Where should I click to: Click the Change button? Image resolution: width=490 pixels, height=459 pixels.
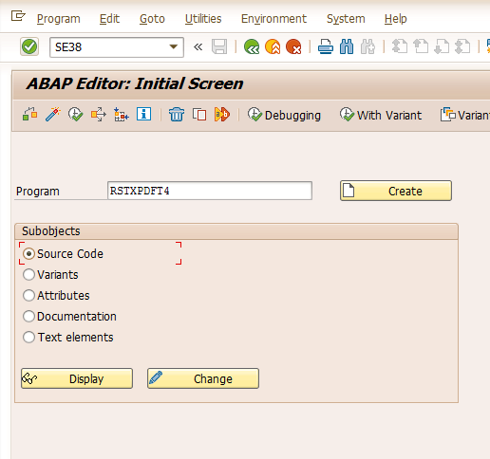203,378
